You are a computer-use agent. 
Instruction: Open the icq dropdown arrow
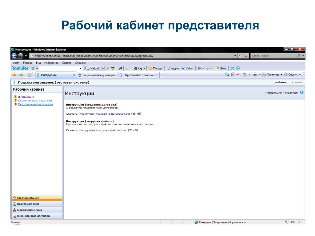point(144,69)
